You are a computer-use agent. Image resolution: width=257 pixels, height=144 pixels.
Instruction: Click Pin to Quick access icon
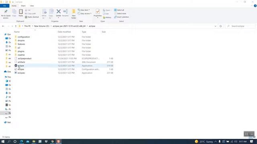pos(6,12)
